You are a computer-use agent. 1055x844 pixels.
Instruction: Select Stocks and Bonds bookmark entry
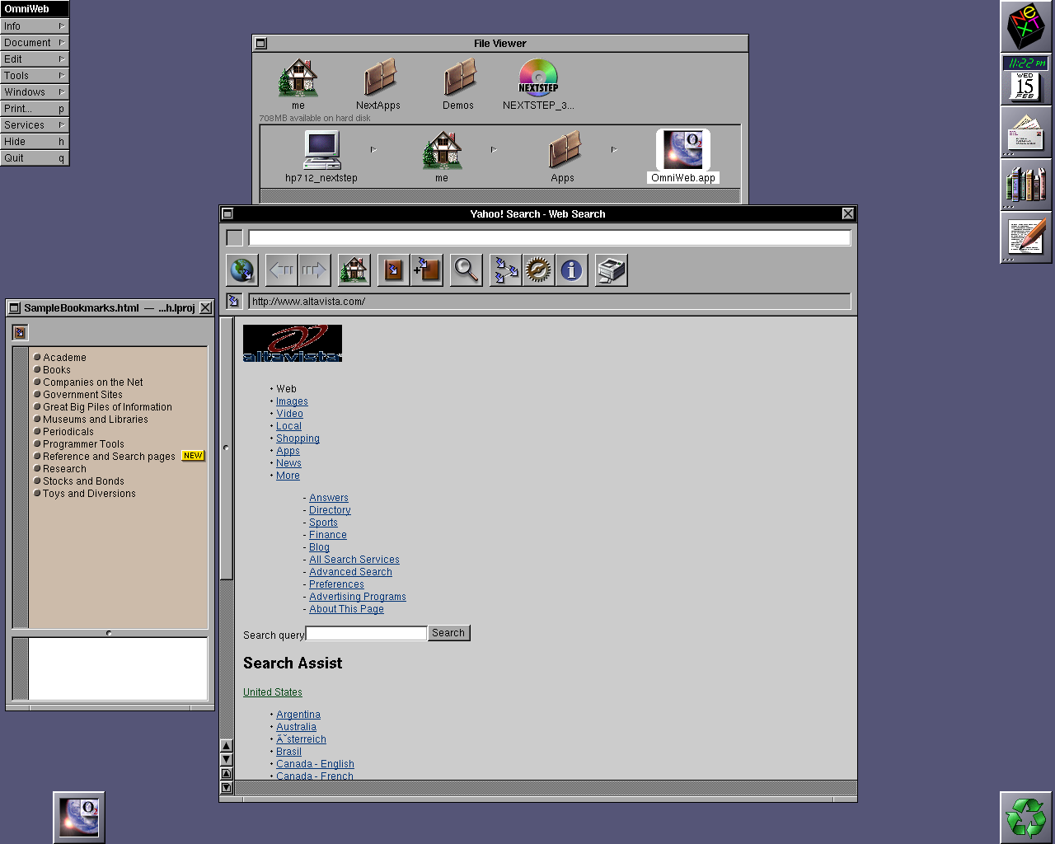[83, 481]
